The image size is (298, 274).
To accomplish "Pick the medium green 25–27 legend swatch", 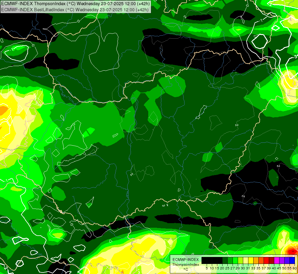I will [x=230, y=260].
